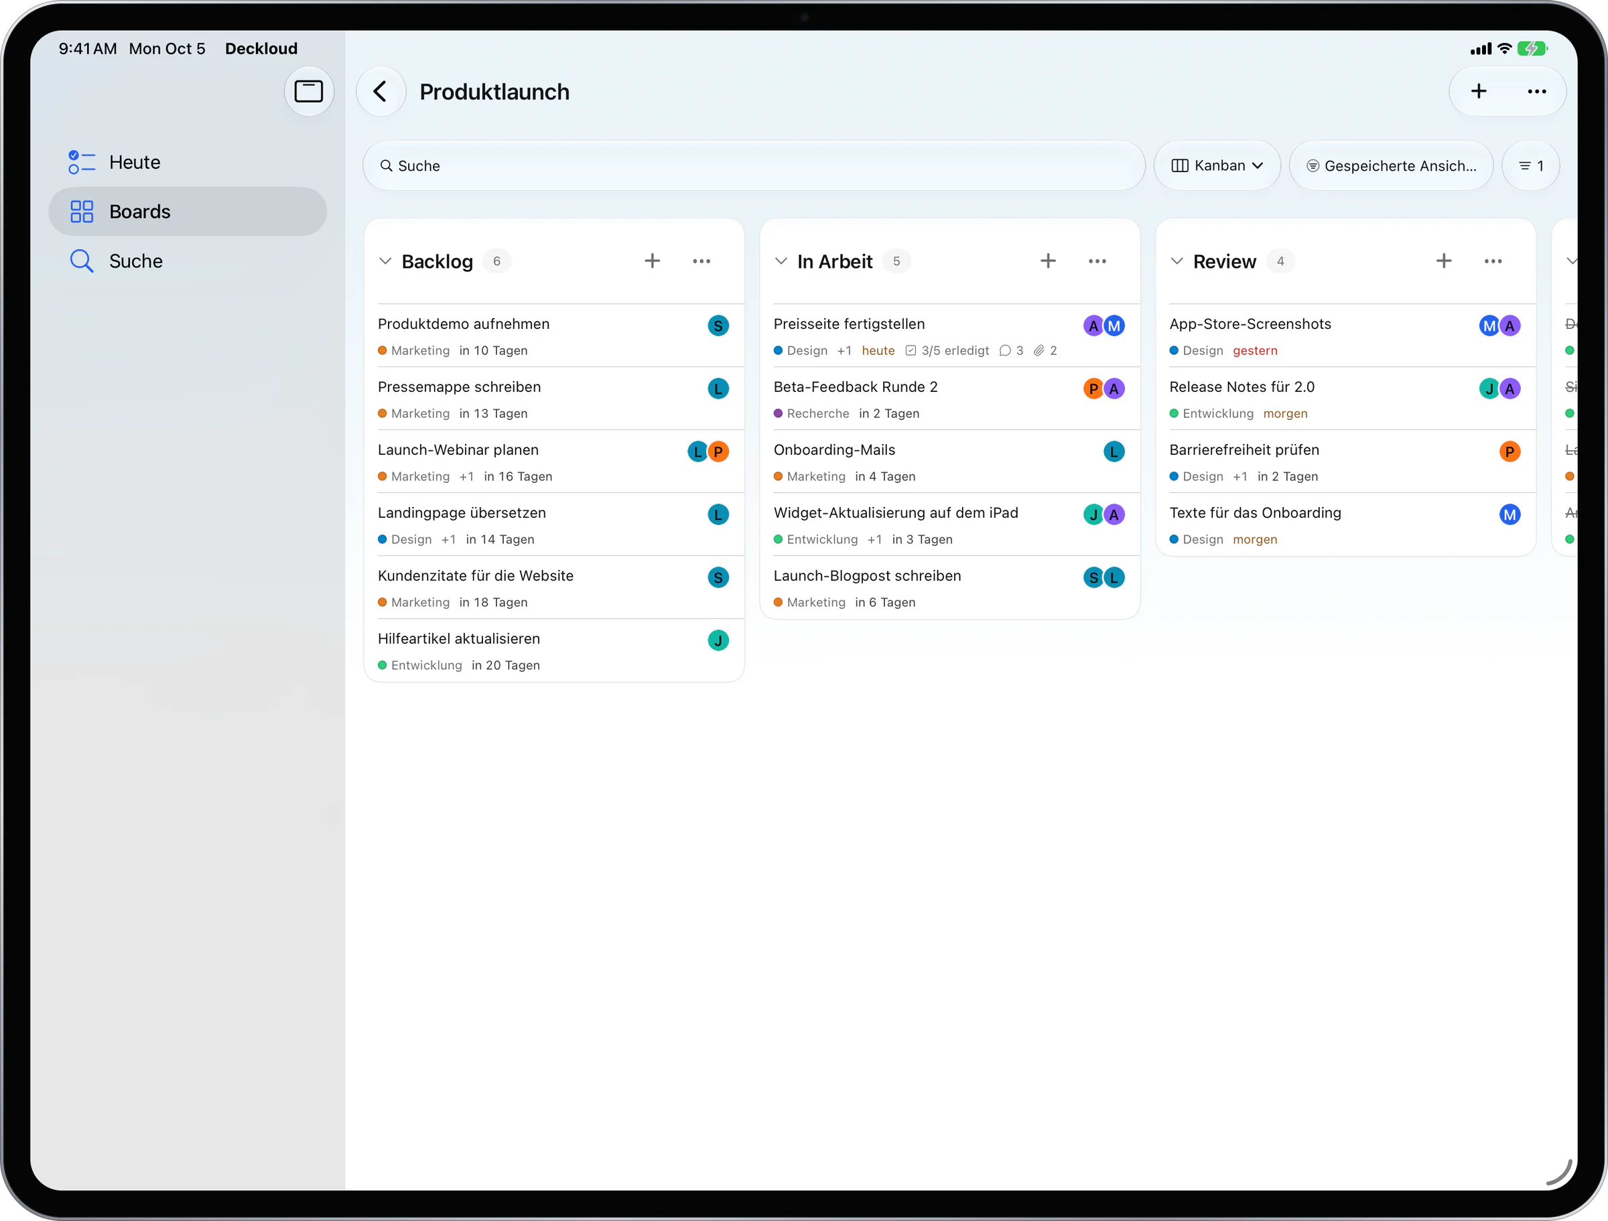The width and height of the screenshot is (1608, 1221).
Task: Click the S avatar on Launch-Blogpost schreiben
Action: [1093, 577]
